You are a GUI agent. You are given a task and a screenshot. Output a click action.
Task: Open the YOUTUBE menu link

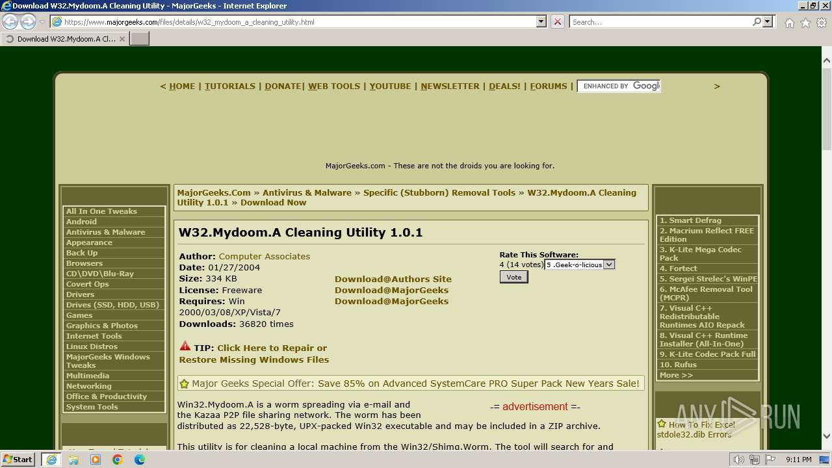click(x=390, y=86)
